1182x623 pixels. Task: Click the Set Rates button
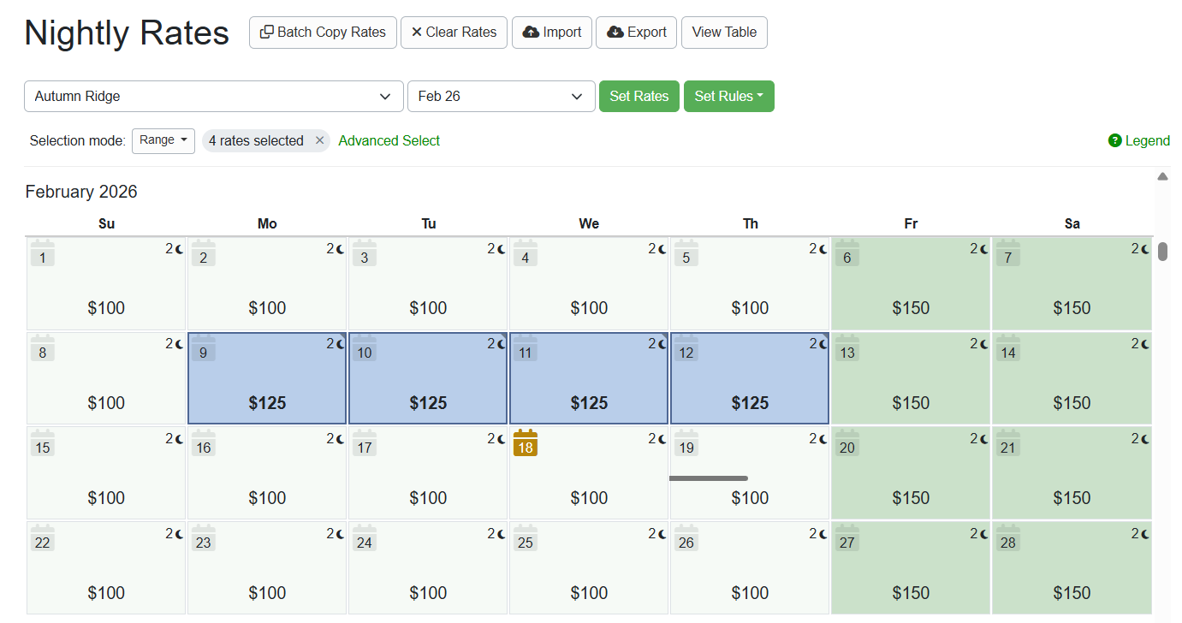[639, 96]
